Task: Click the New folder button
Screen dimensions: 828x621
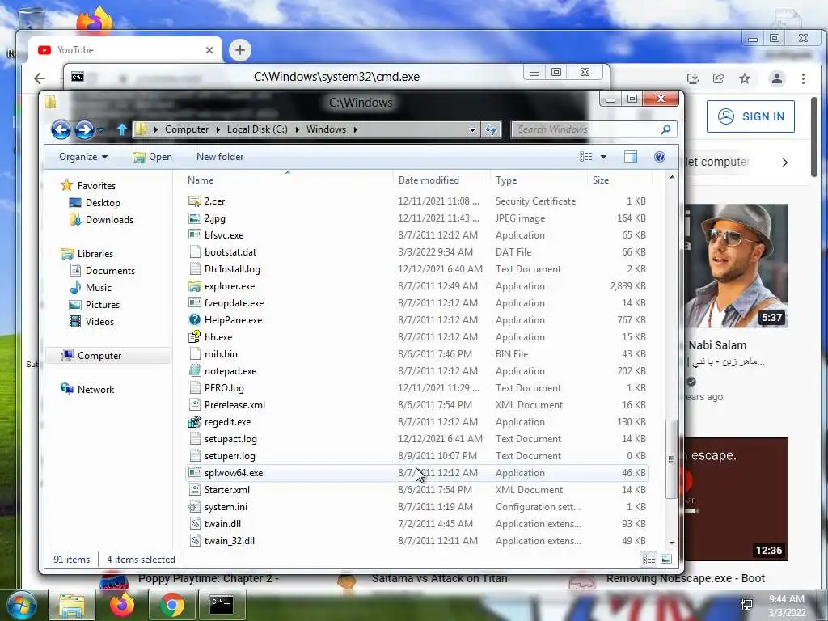Action: 220,157
